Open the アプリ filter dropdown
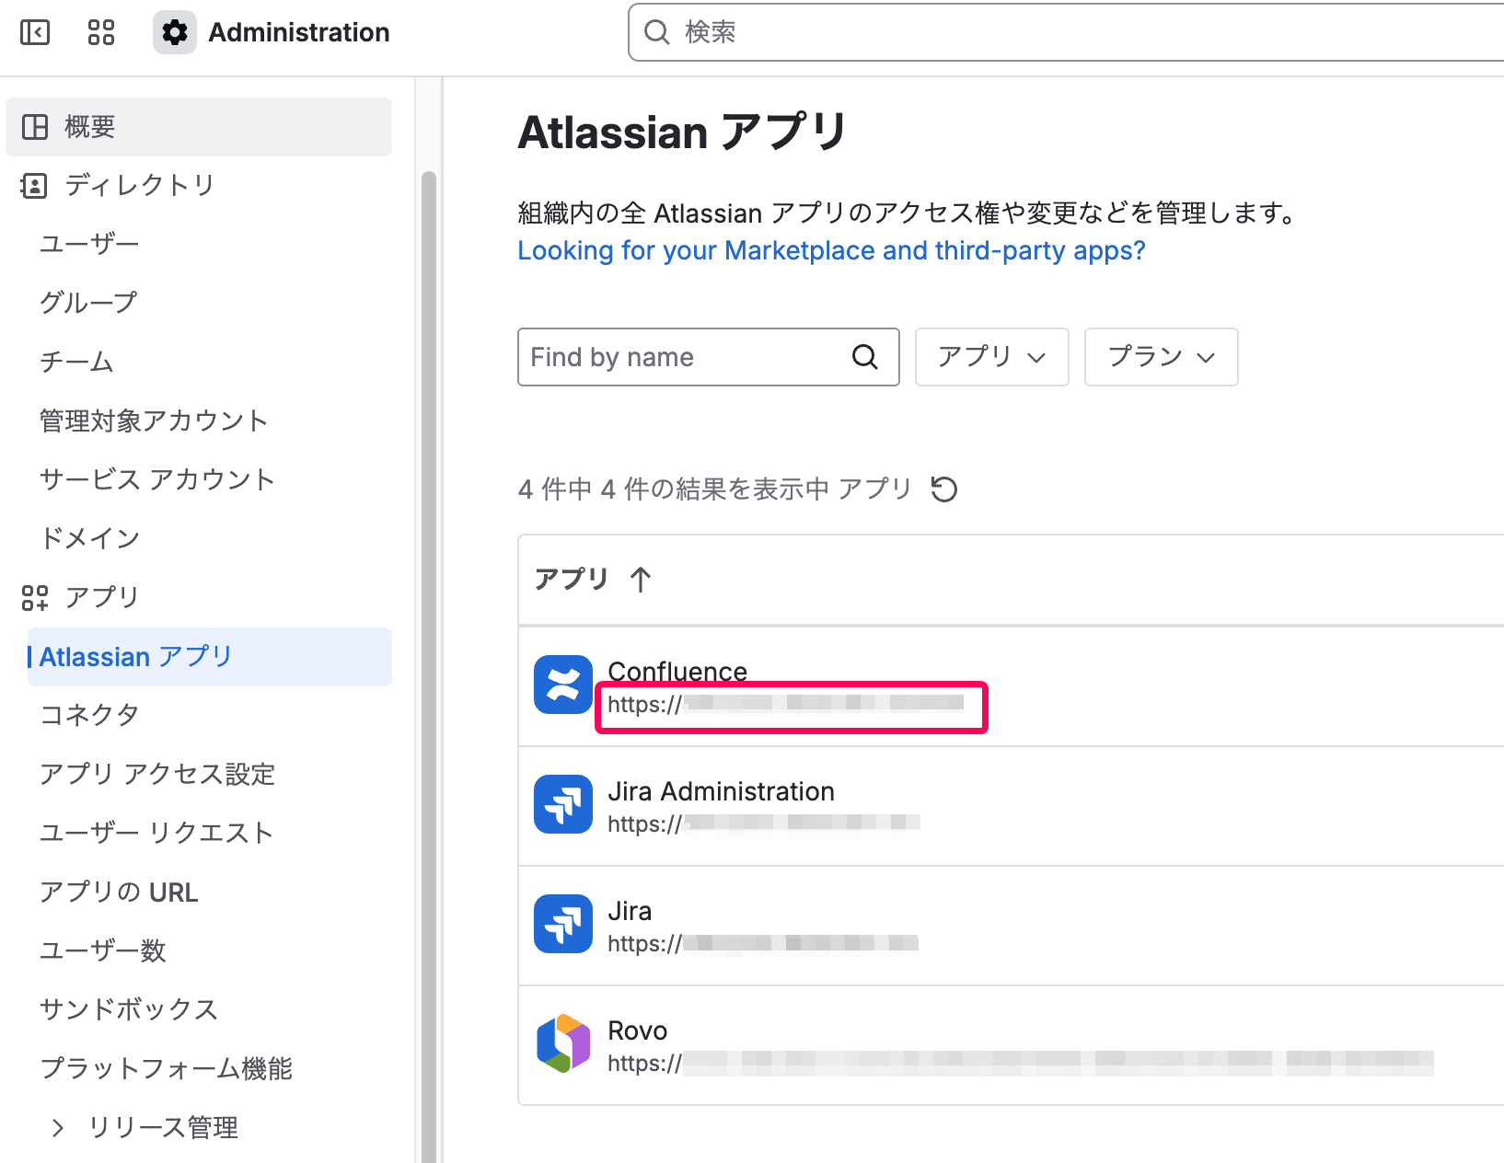The image size is (1504, 1163). click(x=992, y=357)
